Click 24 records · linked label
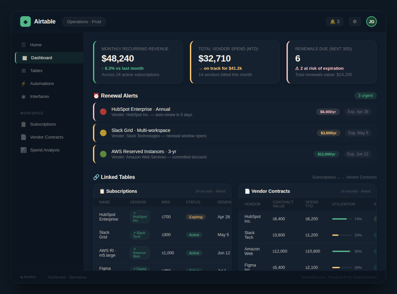The image size is (397, 294). click(210, 191)
